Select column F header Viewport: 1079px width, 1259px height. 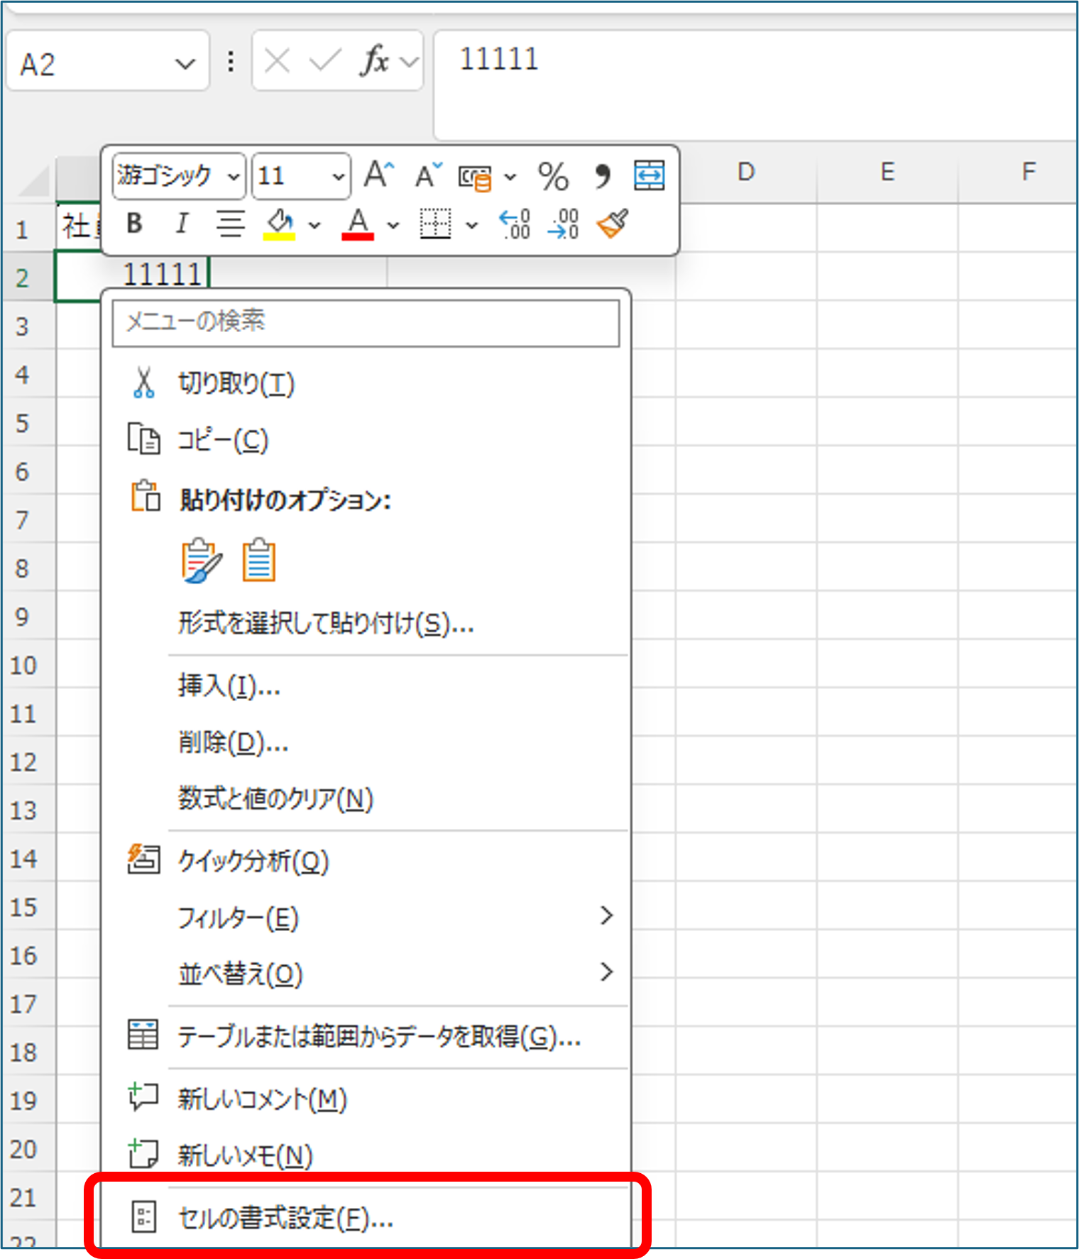coord(1019,172)
